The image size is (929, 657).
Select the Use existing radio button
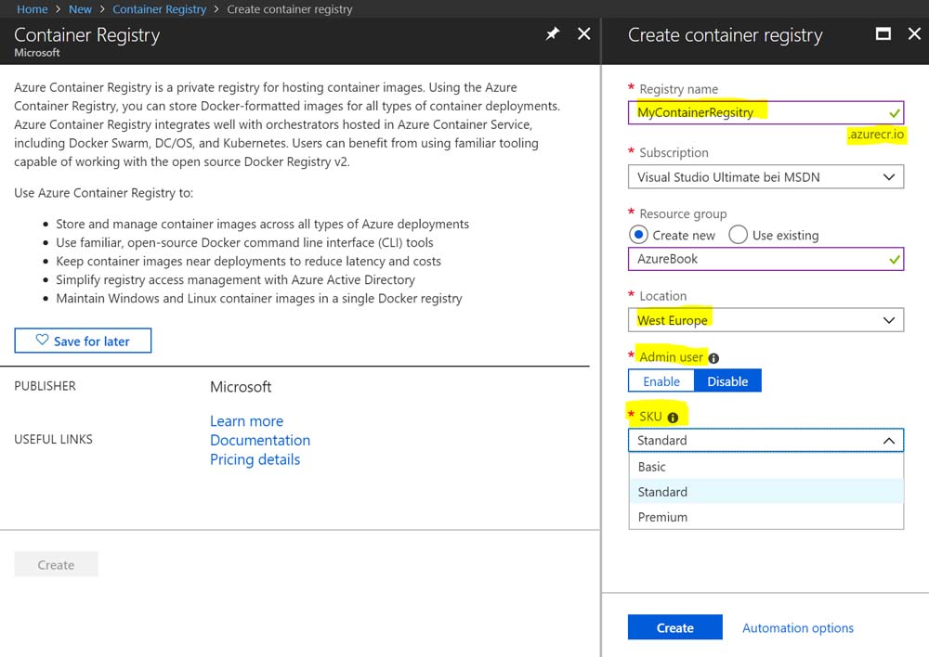[739, 235]
